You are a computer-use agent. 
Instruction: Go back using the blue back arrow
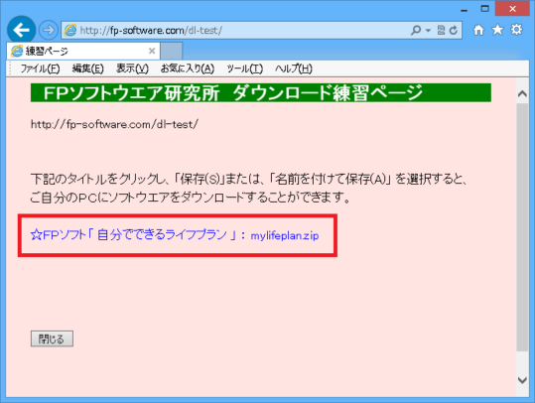[x=22, y=31]
